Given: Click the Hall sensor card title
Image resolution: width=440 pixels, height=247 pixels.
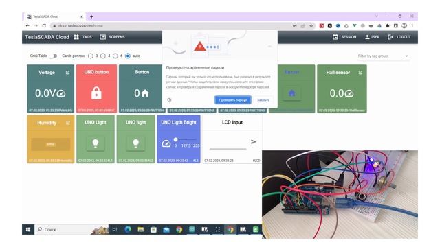Looking at the screenshot, I should click(x=338, y=73).
